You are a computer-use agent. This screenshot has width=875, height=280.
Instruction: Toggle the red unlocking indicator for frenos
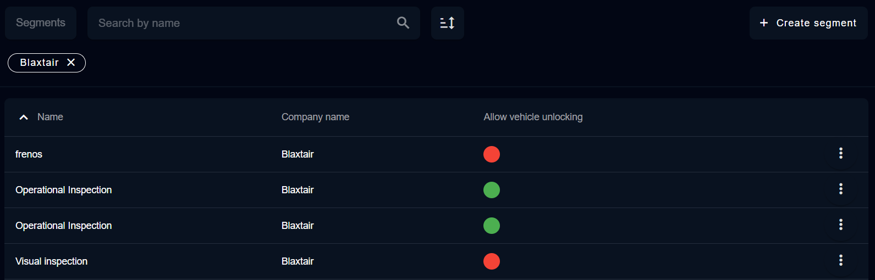[x=491, y=154]
